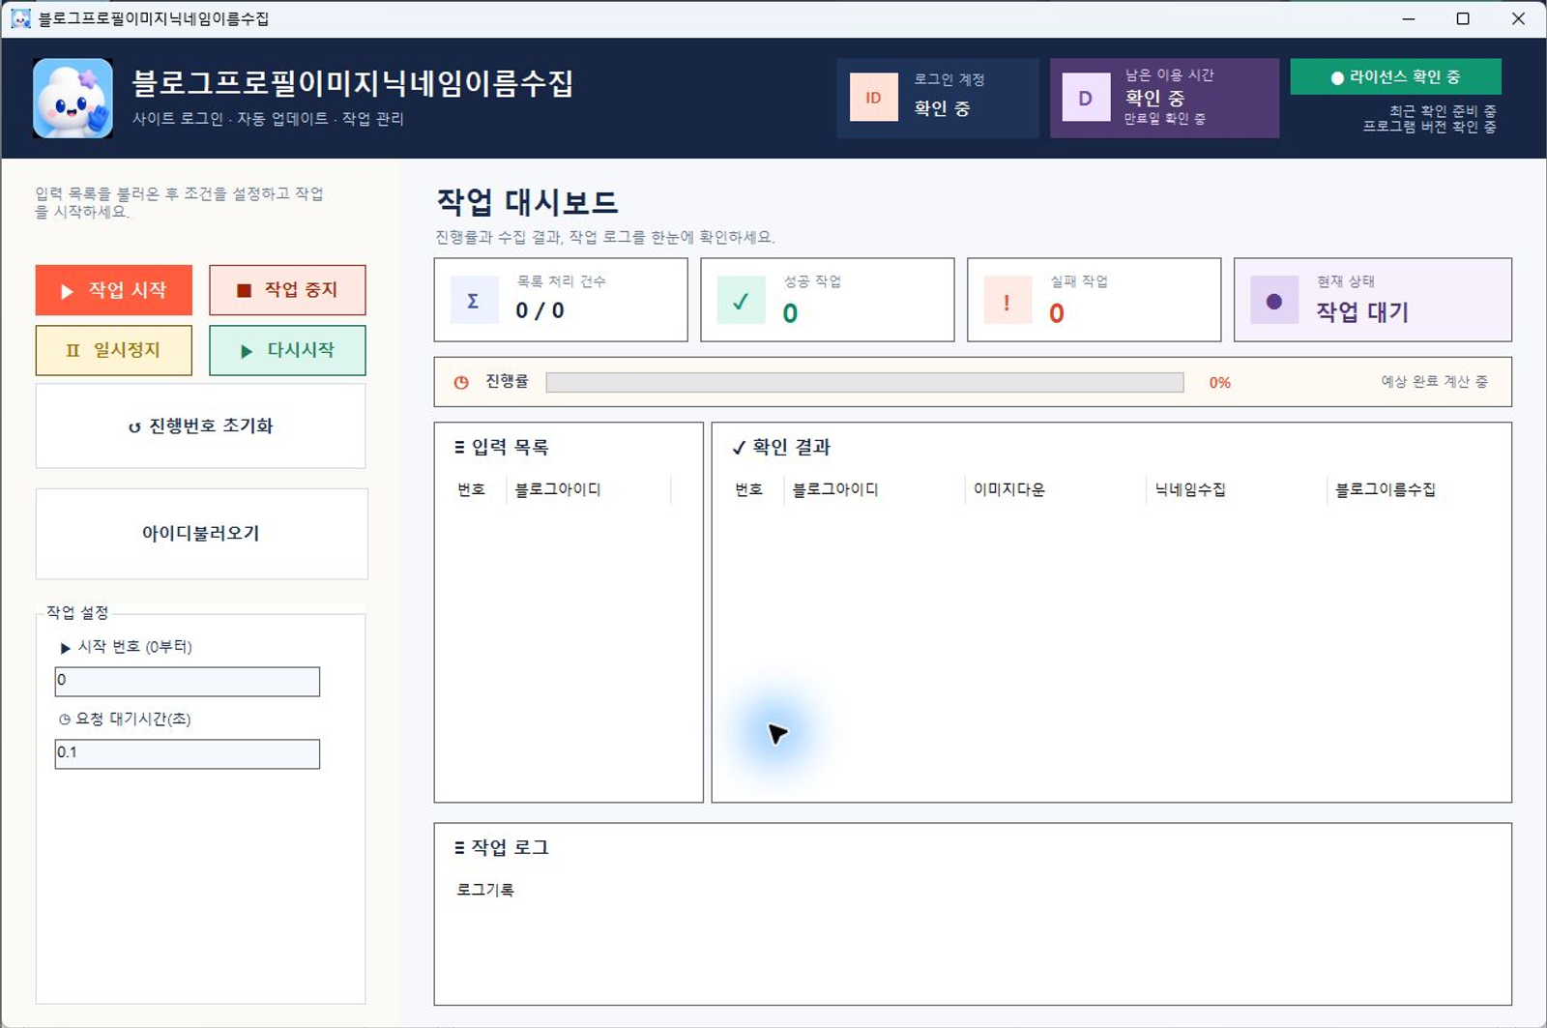Load IDs with 아이디불러오기 button
Viewport: 1547px width, 1028px height.
tap(201, 534)
